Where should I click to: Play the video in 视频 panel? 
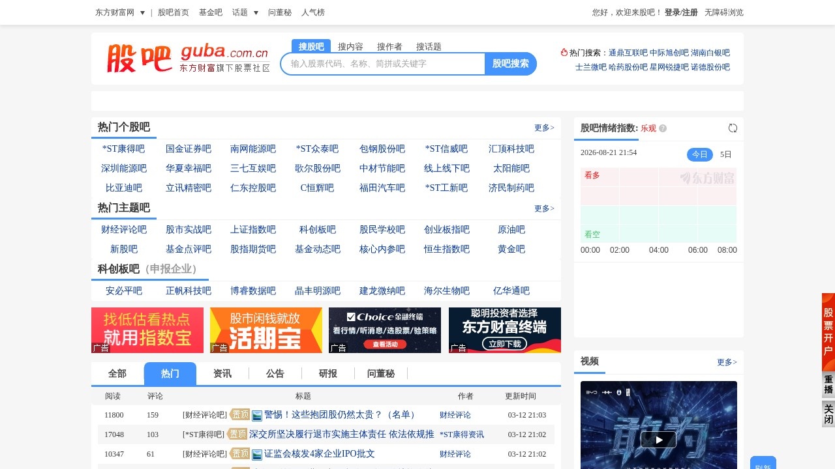click(x=658, y=440)
